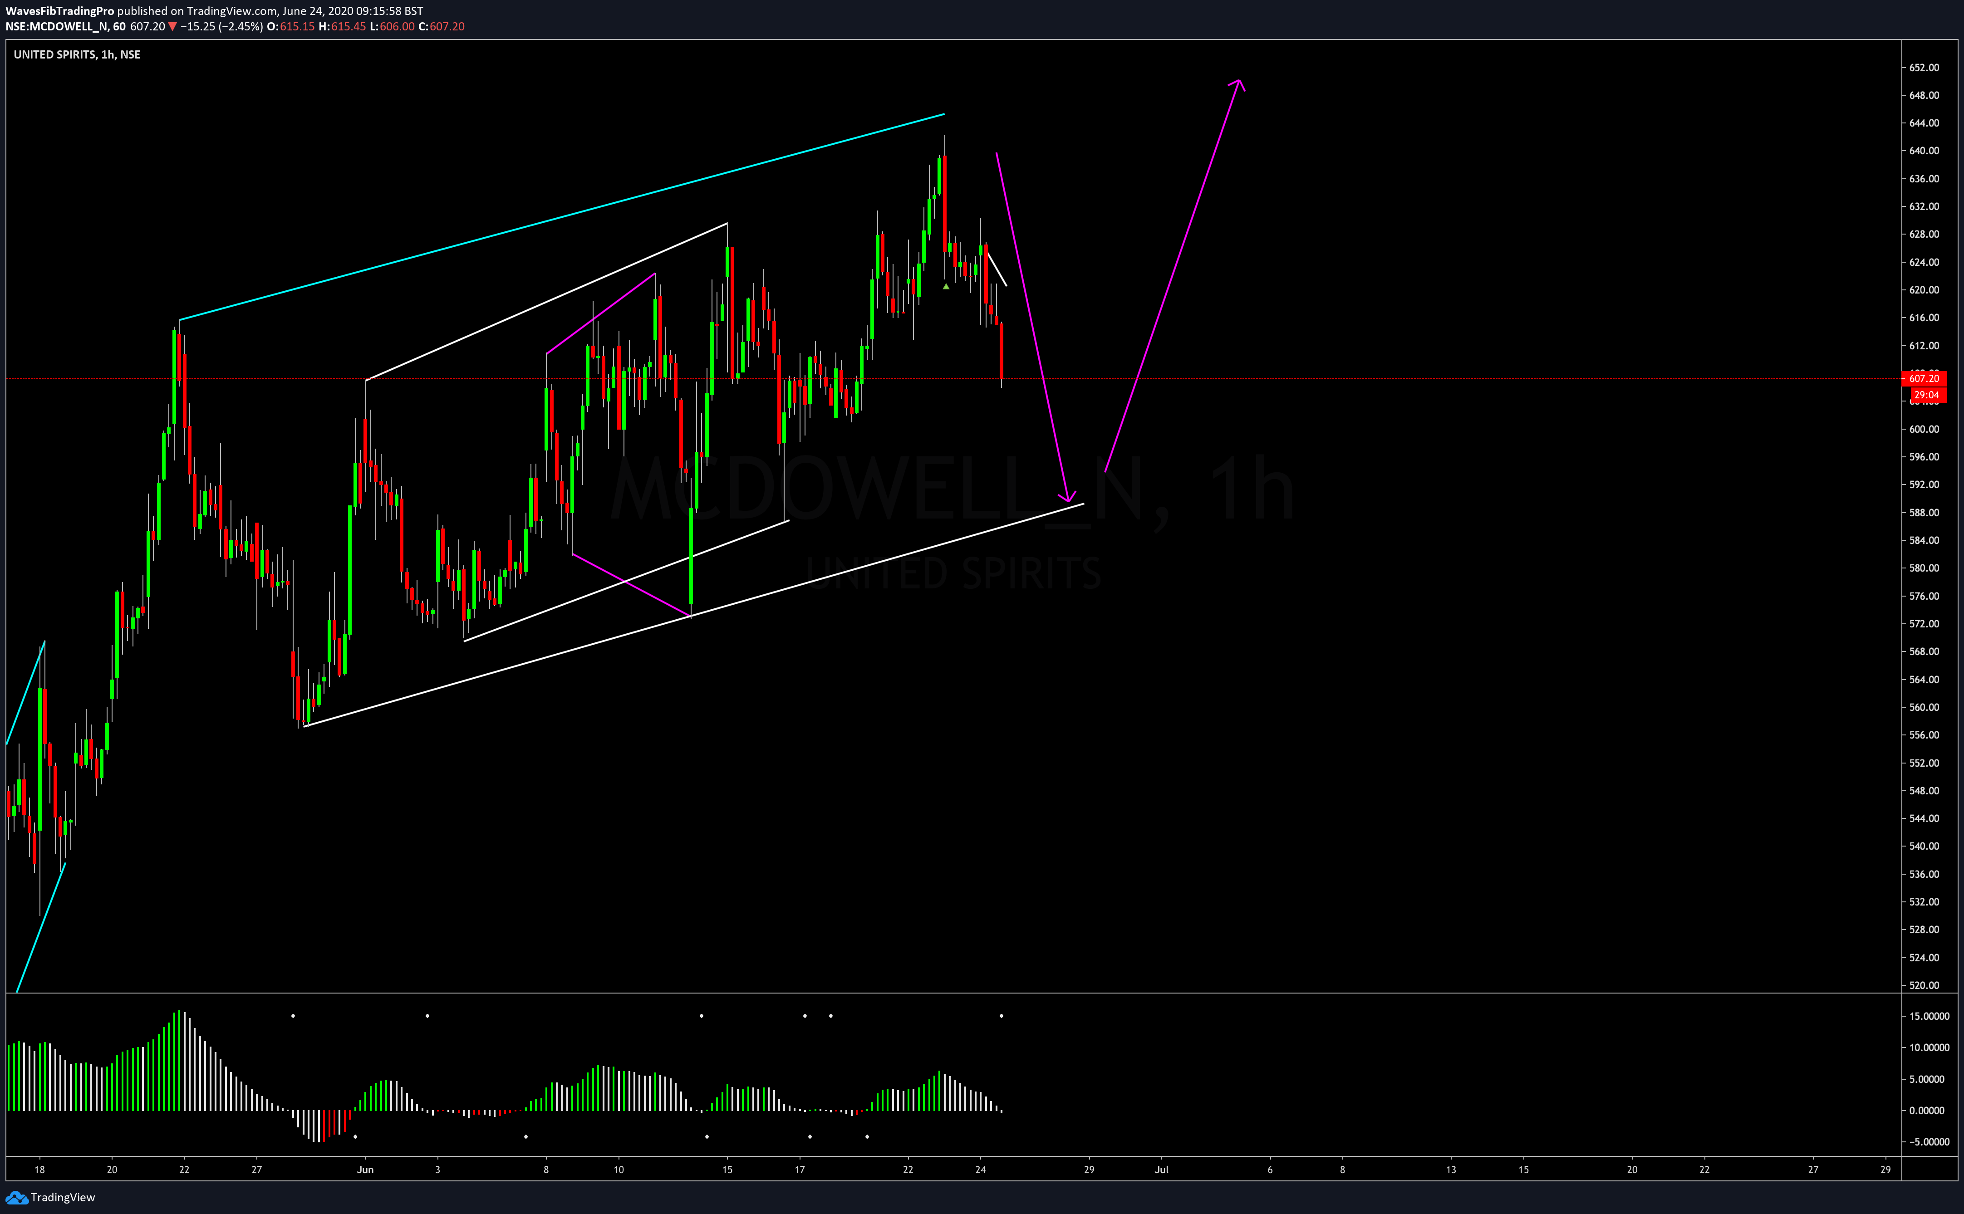Click the Jul label on time axis
The height and width of the screenshot is (1214, 1964).
[x=1161, y=1170]
